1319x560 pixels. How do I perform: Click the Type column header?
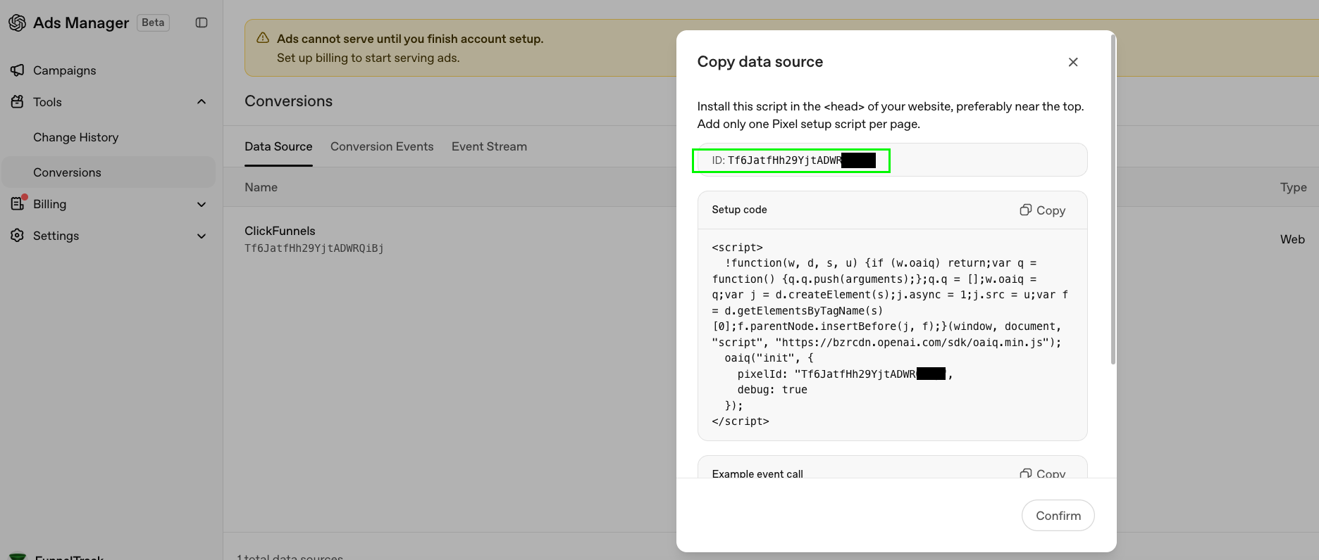tap(1293, 187)
